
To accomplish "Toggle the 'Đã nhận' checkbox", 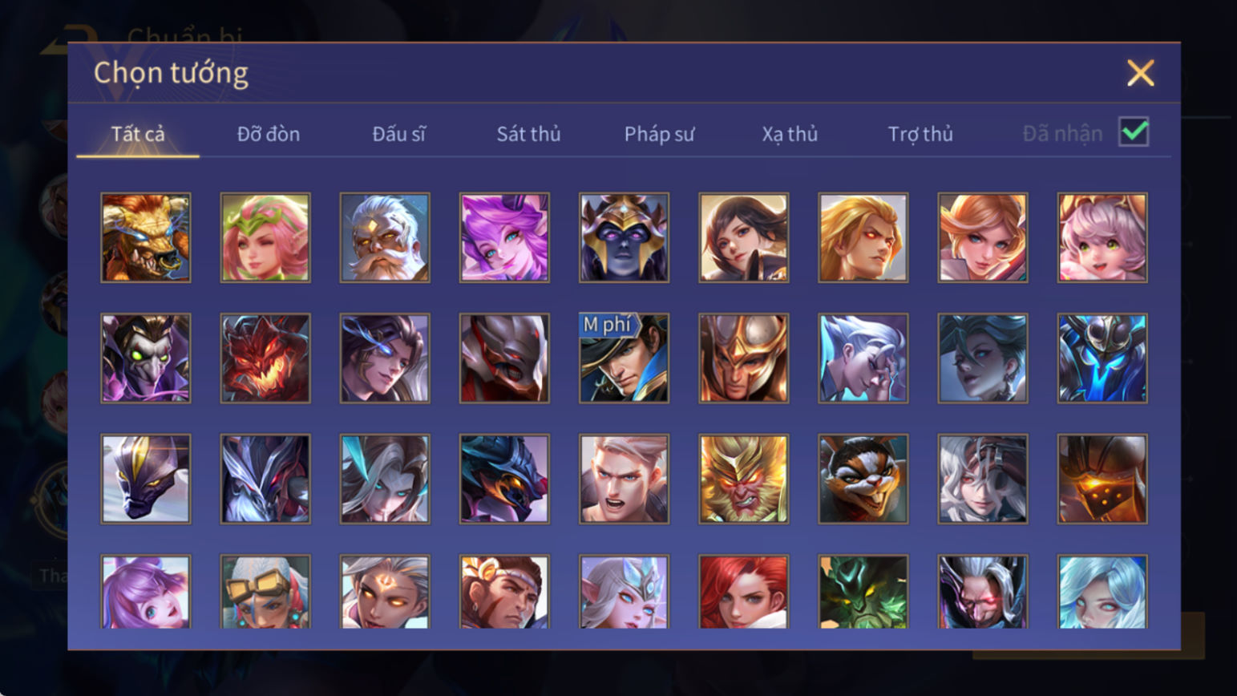I will 1134,132.
